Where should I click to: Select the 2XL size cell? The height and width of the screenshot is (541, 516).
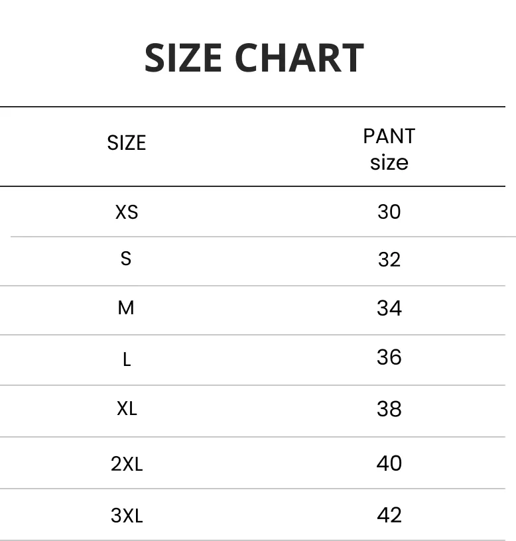[x=127, y=463]
